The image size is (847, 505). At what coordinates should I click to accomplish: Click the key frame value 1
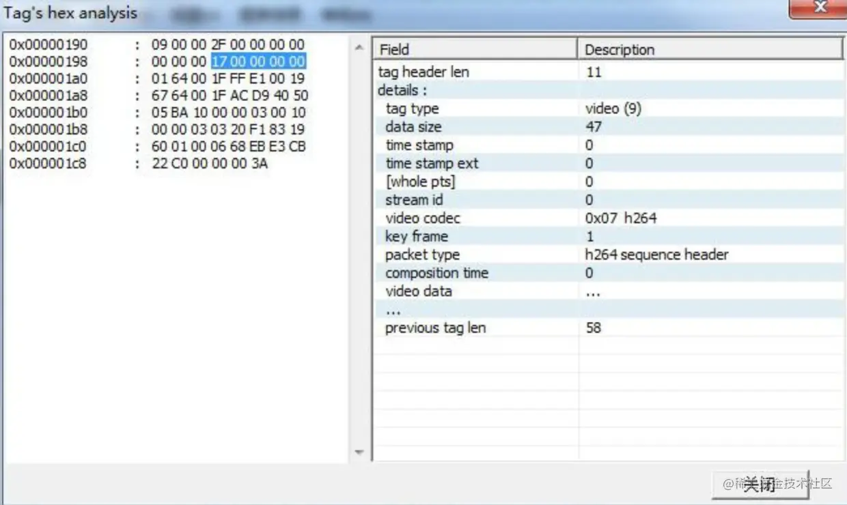(x=590, y=237)
